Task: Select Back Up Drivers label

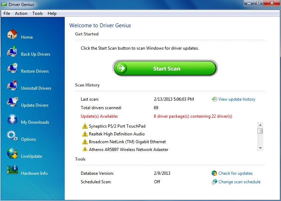Action: point(36,54)
